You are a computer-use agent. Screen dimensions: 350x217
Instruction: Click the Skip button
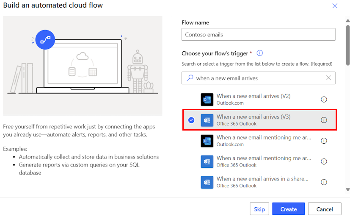tap(259, 209)
